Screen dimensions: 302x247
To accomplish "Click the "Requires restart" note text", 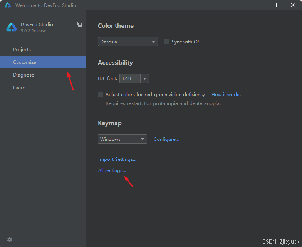I will tap(163, 103).
